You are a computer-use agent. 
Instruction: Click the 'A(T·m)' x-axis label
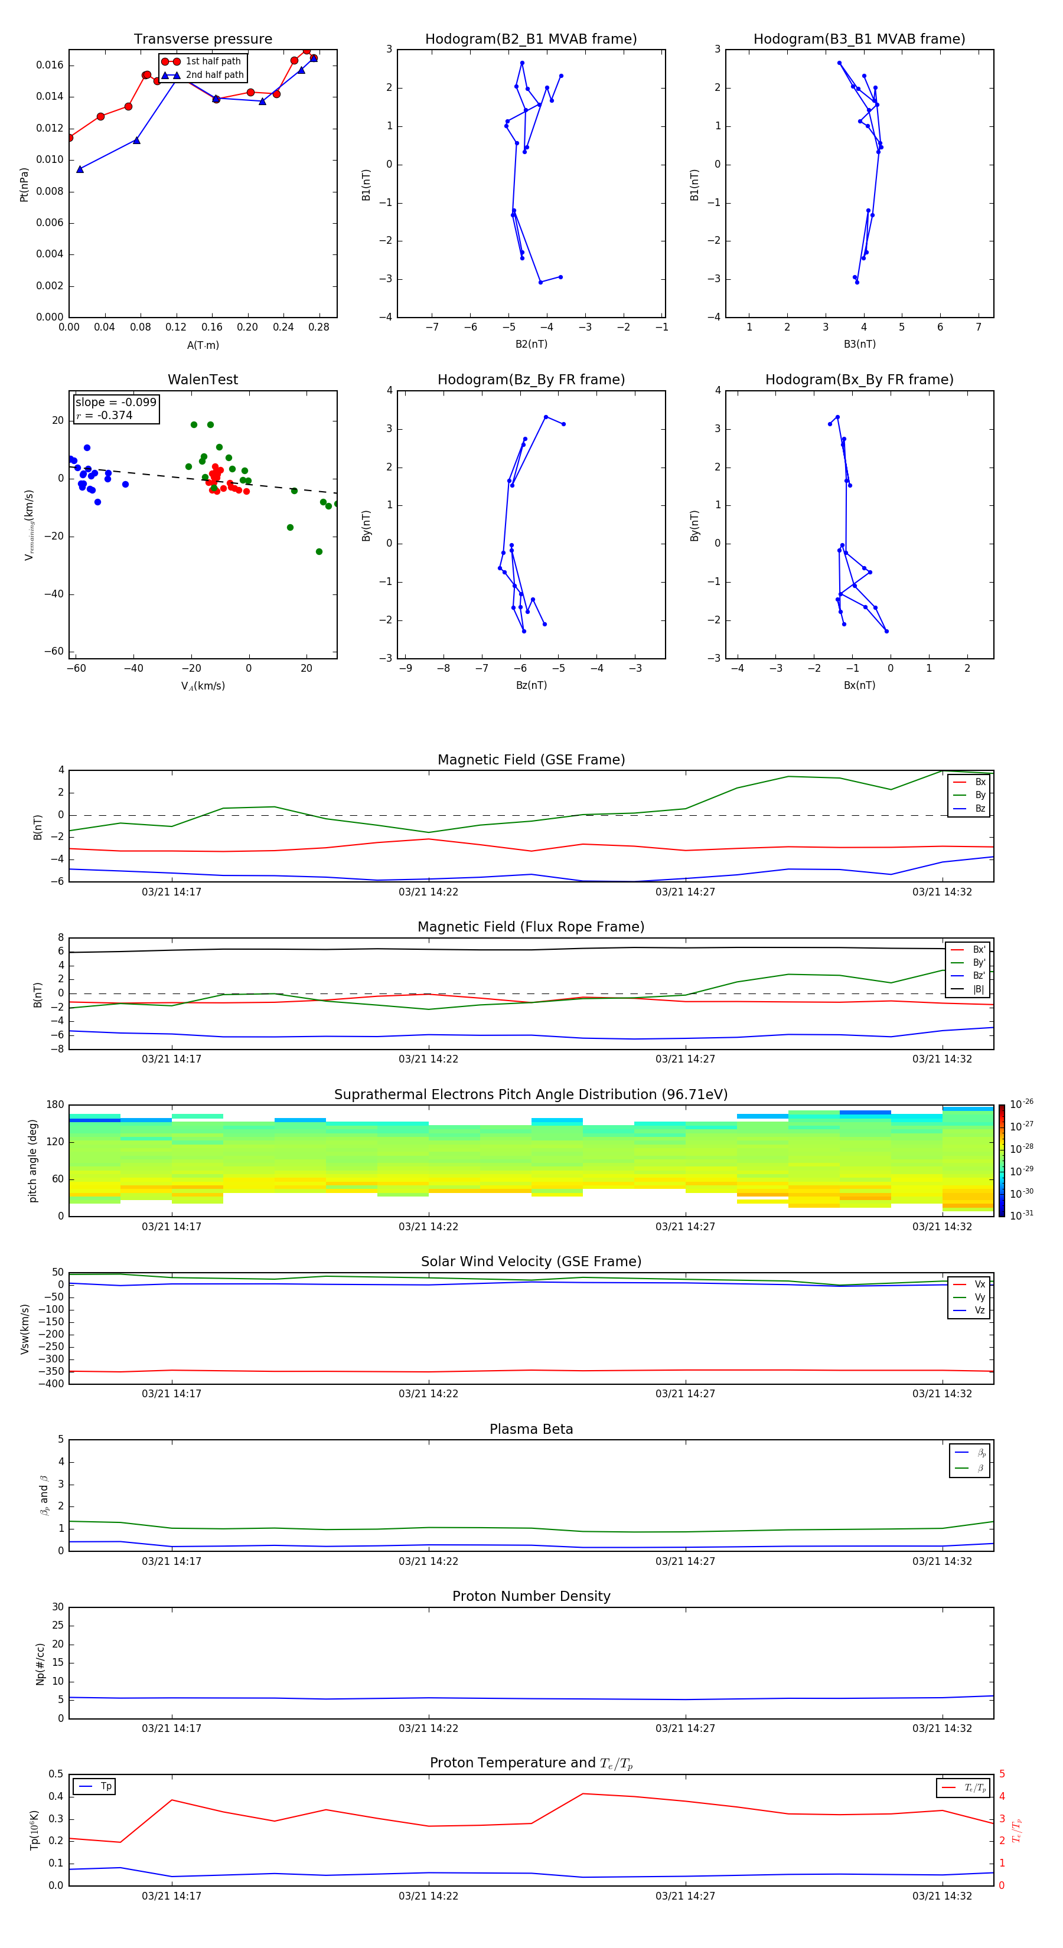coord(203,345)
